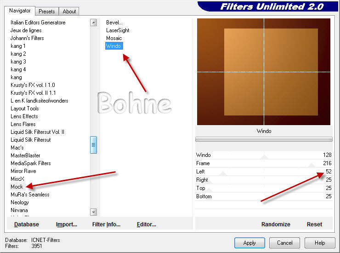
Task: Choose the Mosaic filter
Action: pos(114,38)
